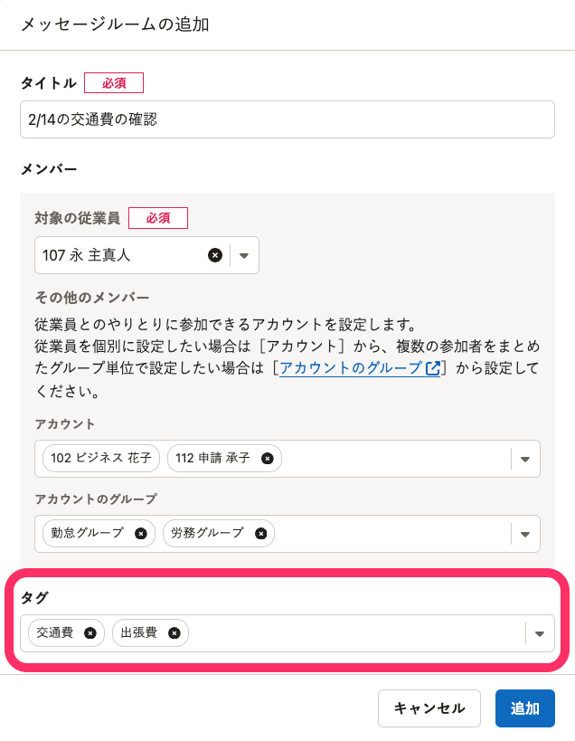This screenshot has height=741, width=575.
Task: Remove the 労務グループ group chip
Action: [260, 534]
